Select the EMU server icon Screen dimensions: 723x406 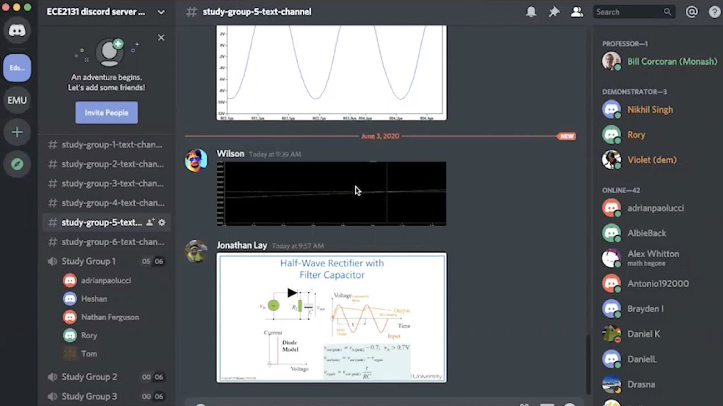click(17, 100)
